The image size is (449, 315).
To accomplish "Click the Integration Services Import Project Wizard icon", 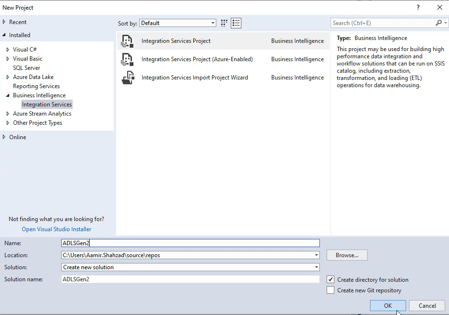I will (127, 78).
